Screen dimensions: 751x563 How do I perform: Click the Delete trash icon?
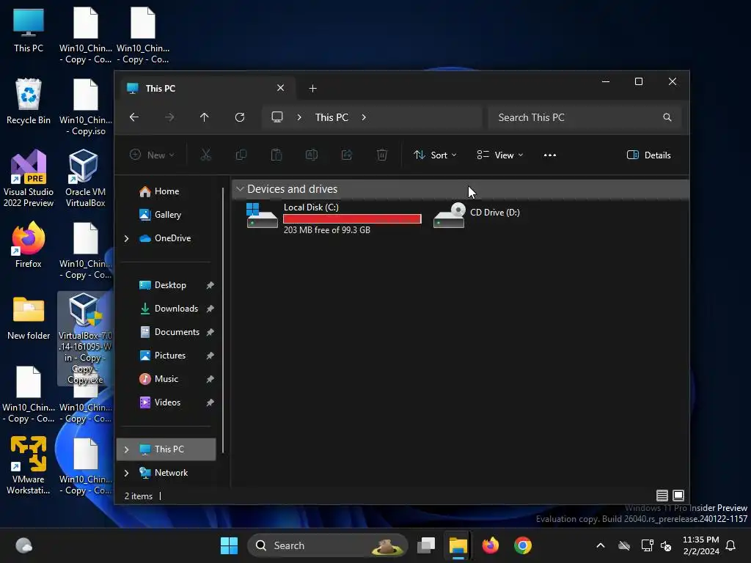tap(381, 155)
